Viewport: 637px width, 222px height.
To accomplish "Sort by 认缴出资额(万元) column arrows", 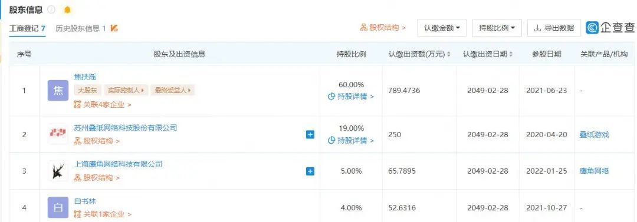I will click(x=448, y=54).
